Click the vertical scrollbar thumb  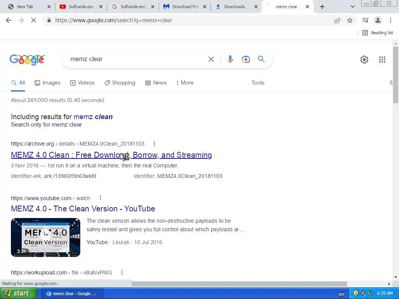pyautogui.click(x=395, y=75)
